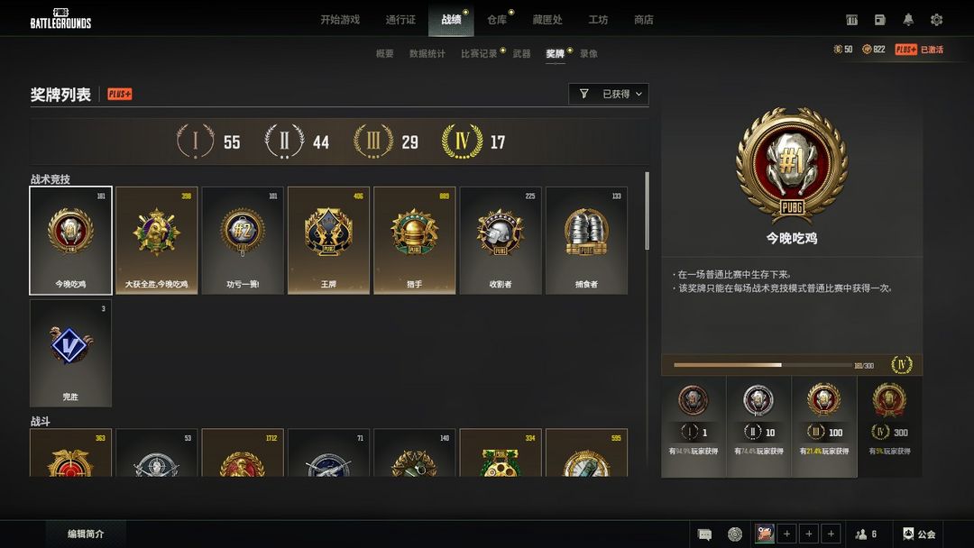Open the chat message icon
Screen dimensions: 974x548
[x=704, y=534]
